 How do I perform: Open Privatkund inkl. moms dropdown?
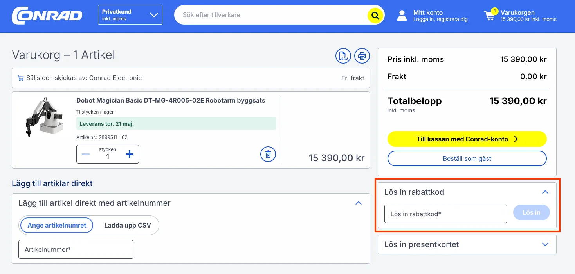130,15
